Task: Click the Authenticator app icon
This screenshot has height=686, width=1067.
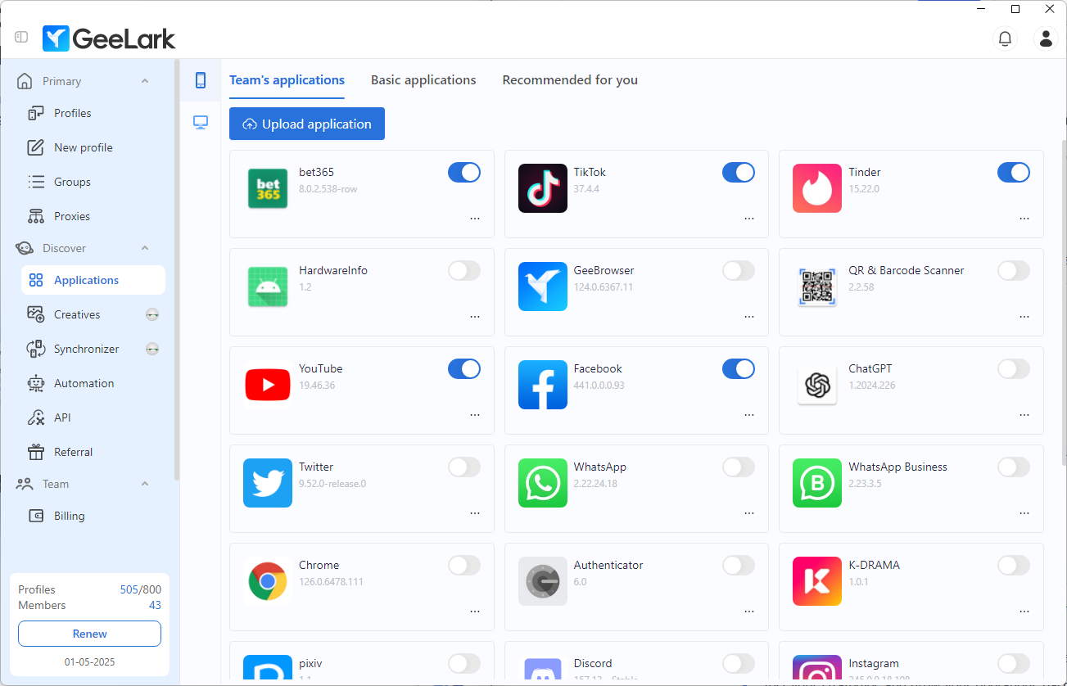Action: [543, 581]
